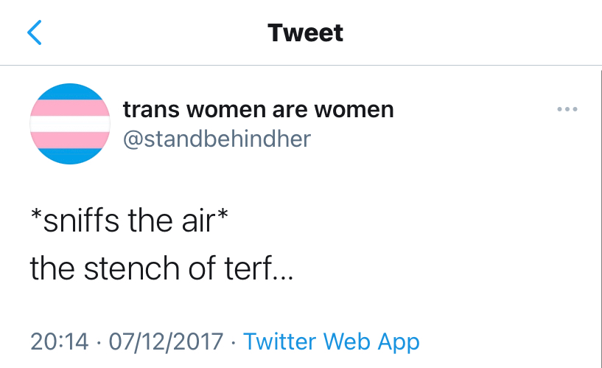The width and height of the screenshot is (602, 368).
Task: Click the top blue stripe of the avatar
Action: [69, 91]
